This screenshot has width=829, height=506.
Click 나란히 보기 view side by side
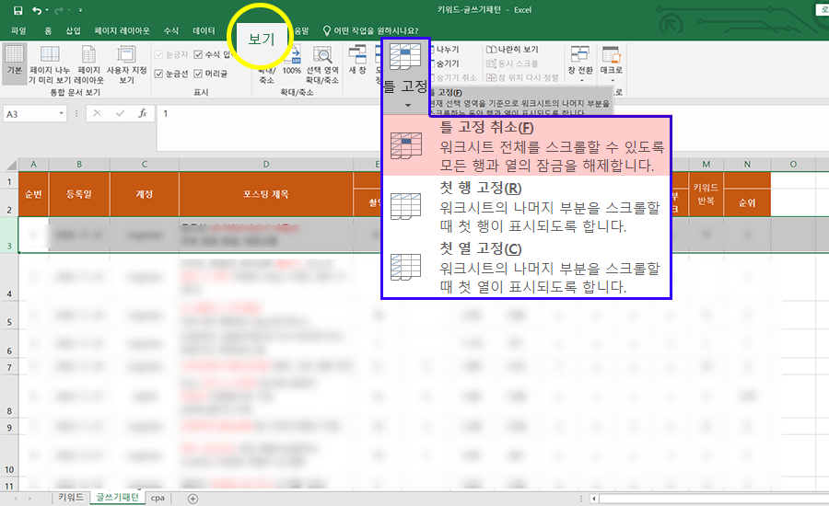512,50
